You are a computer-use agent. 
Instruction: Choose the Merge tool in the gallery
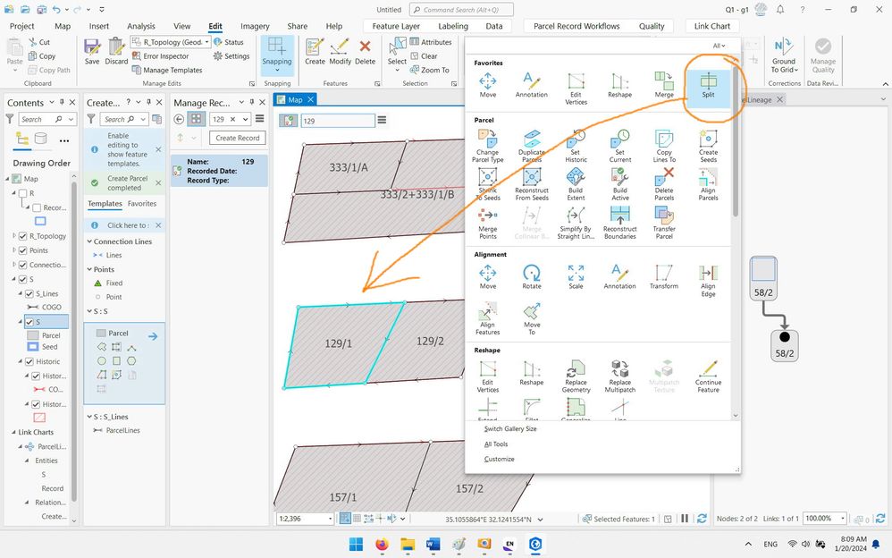click(664, 85)
